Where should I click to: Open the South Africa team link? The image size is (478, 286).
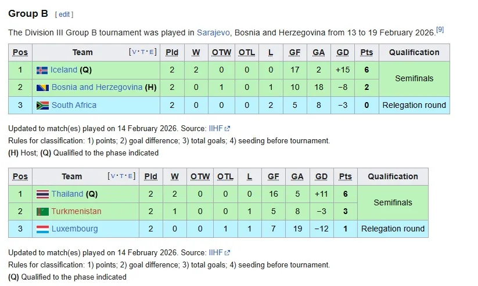(x=74, y=106)
